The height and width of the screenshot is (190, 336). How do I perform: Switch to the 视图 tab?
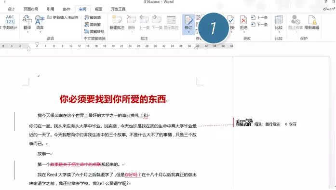point(98,9)
